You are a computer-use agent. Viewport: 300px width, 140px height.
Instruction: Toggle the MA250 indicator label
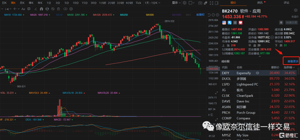[x=124, y=15]
